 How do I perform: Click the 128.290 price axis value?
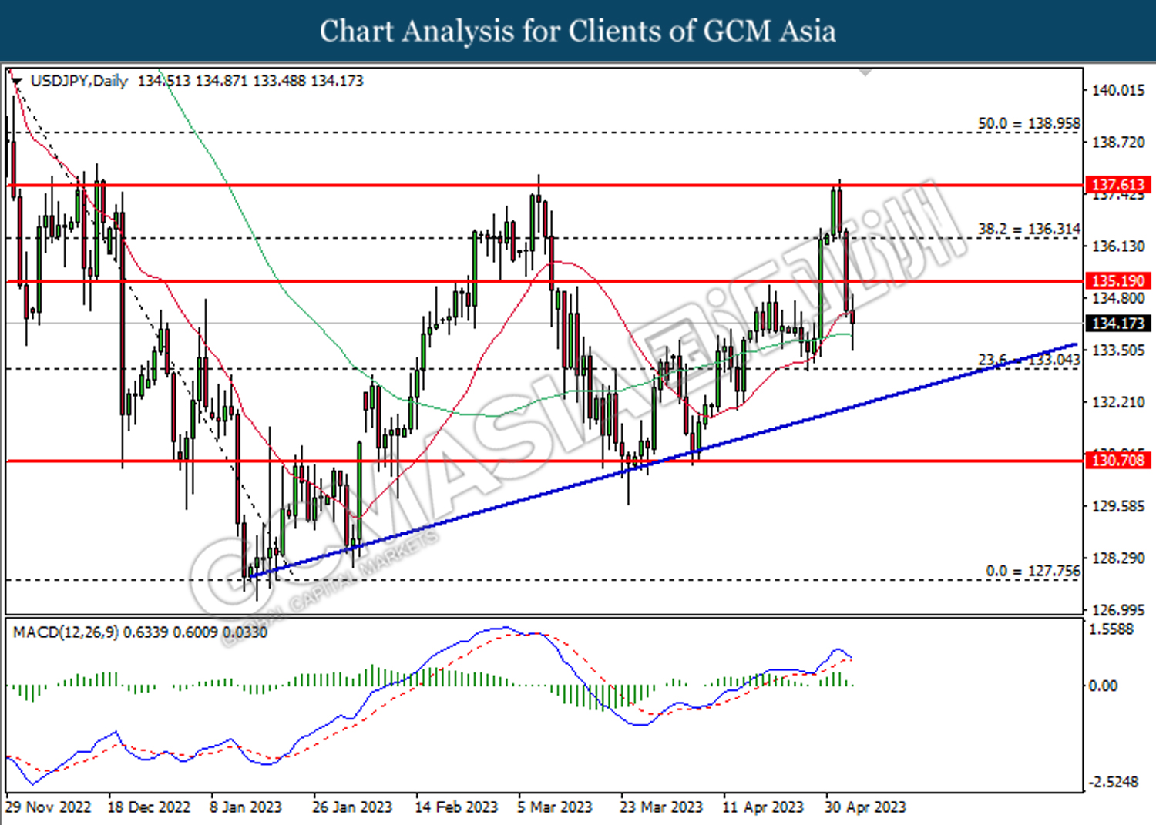pos(1118,558)
